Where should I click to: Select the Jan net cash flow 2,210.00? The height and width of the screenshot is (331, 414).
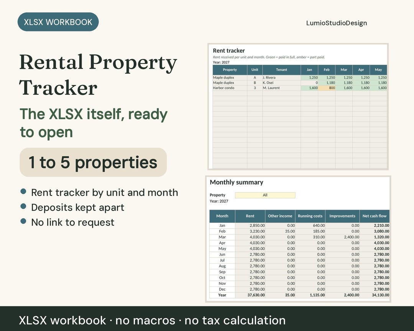point(375,225)
